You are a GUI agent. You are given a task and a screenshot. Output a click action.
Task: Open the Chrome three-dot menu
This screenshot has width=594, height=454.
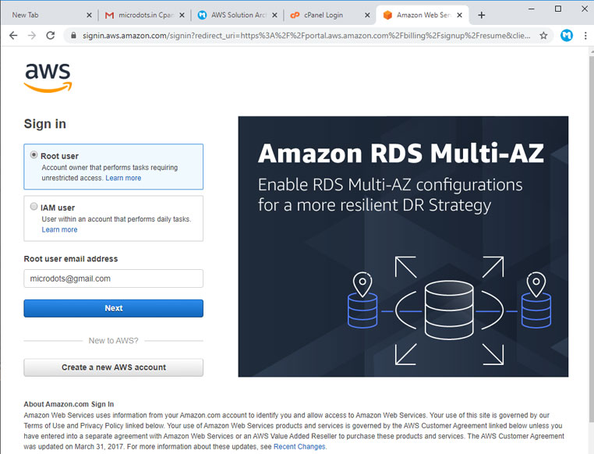tap(585, 36)
